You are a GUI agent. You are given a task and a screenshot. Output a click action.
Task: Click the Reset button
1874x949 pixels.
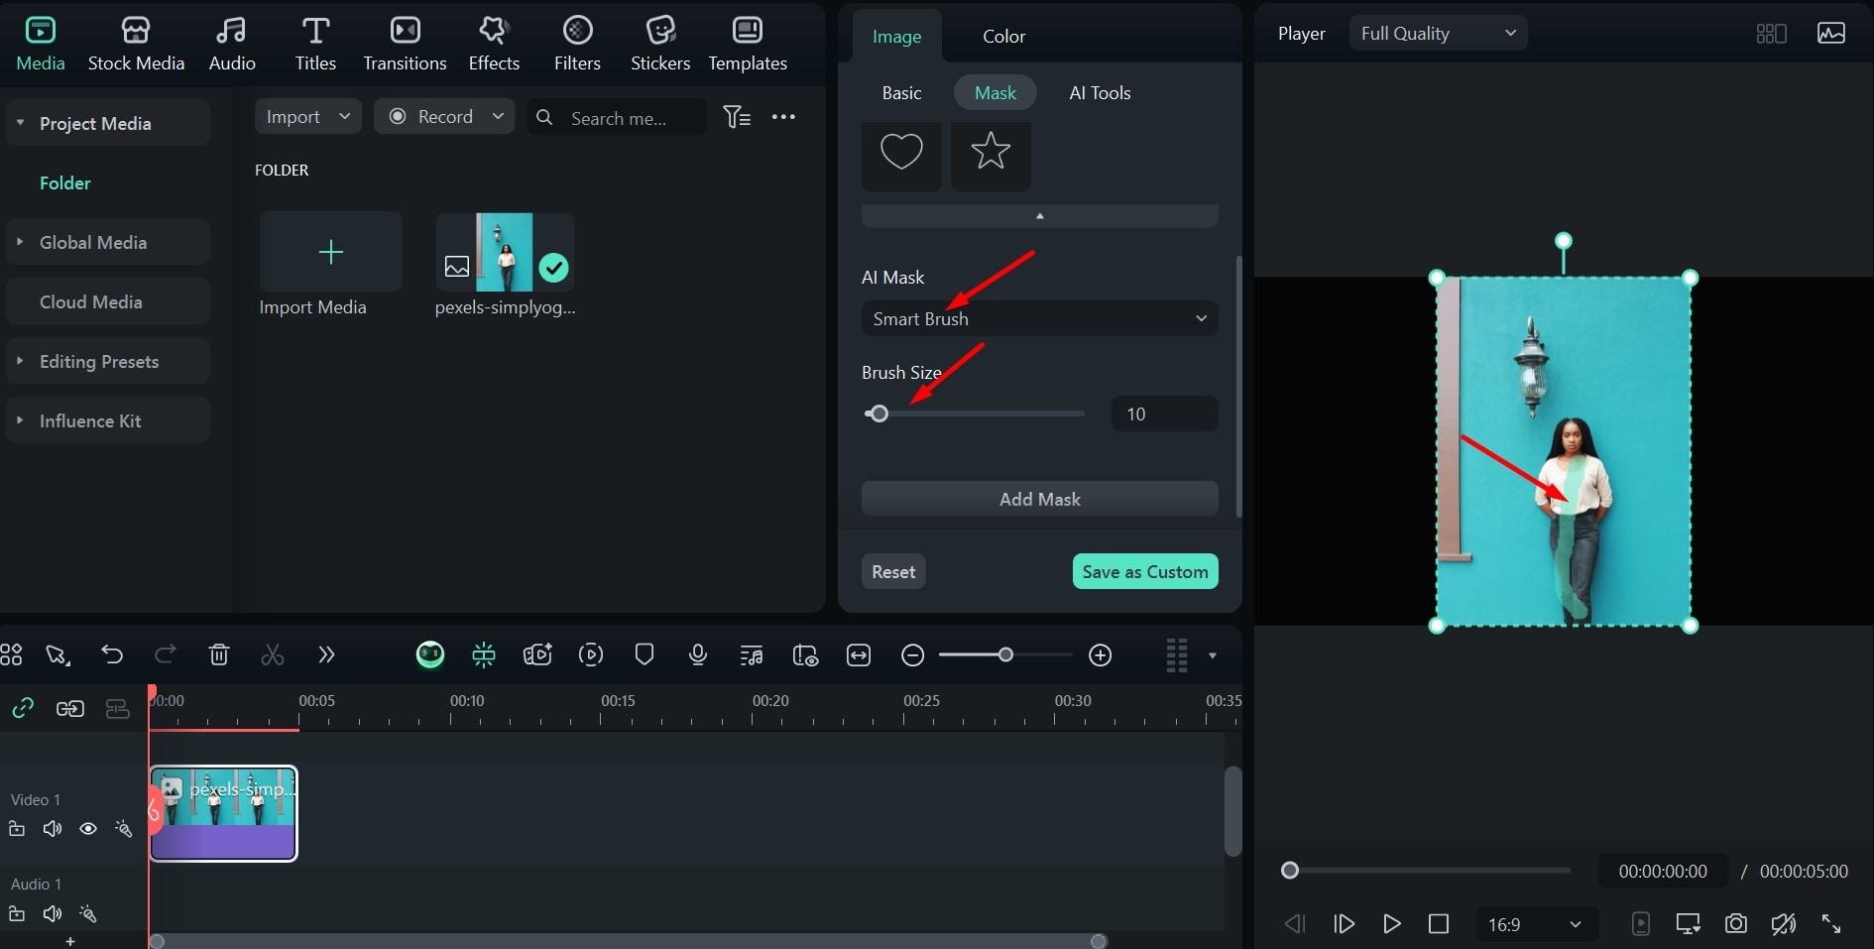pos(893,571)
